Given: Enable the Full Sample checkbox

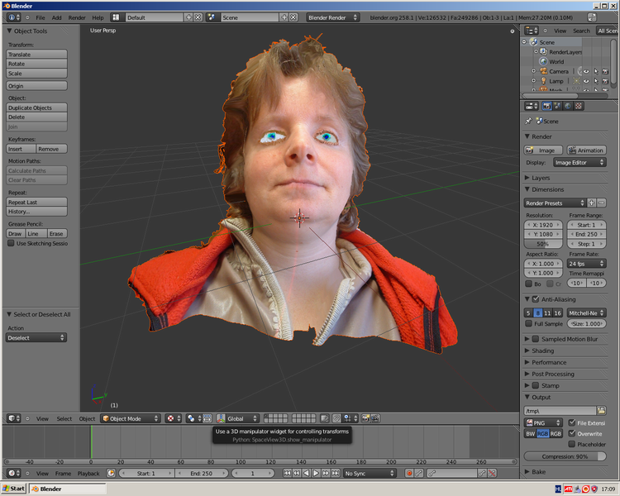Looking at the screenshot, I should click(x=529, y=323).
